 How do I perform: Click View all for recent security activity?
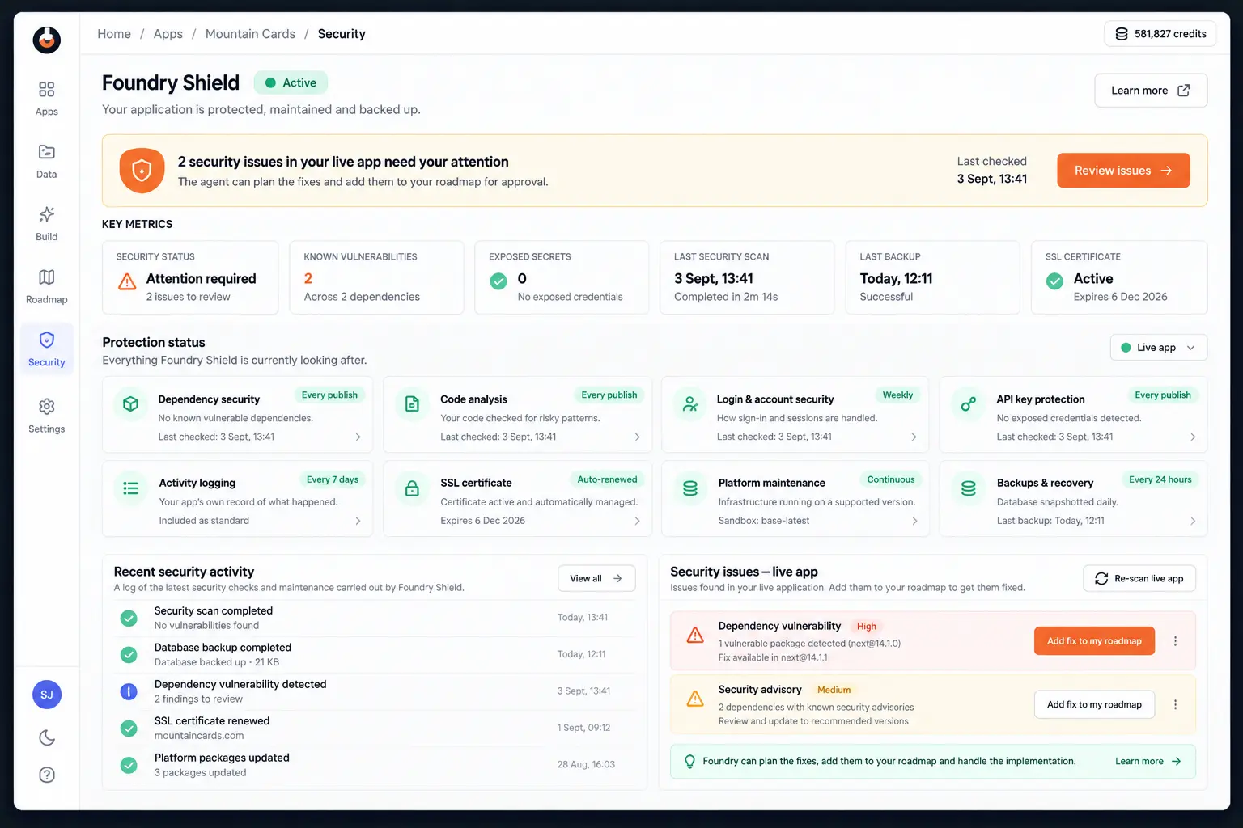pyautogui.click(x=596, y=579)
